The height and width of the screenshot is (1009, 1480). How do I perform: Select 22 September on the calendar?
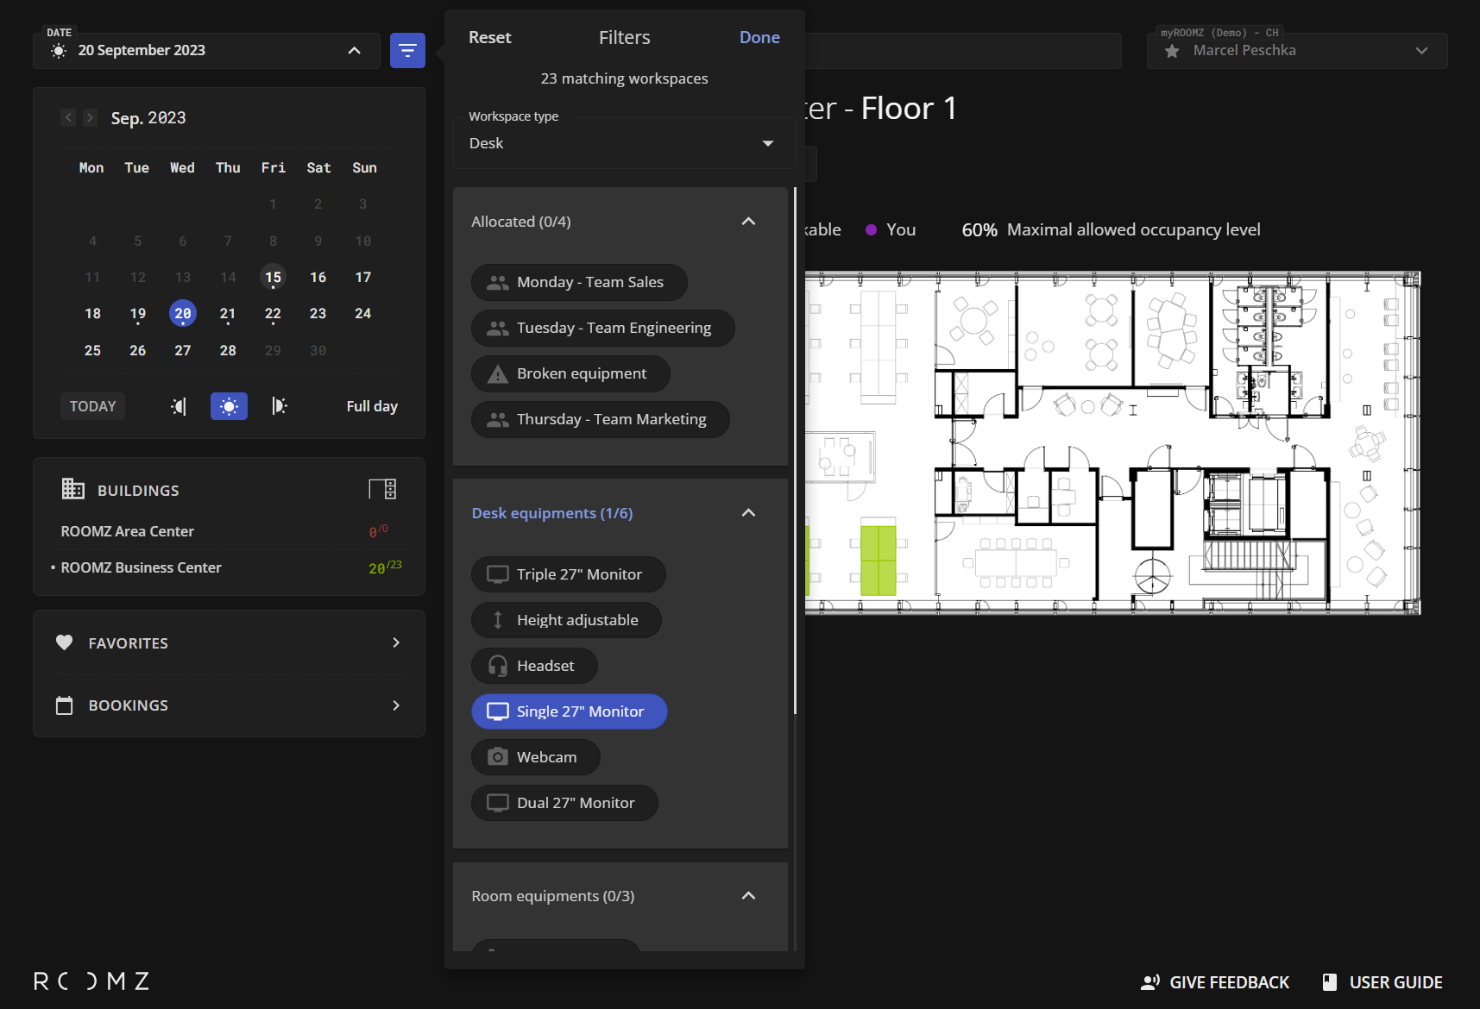tap(273, 314)
